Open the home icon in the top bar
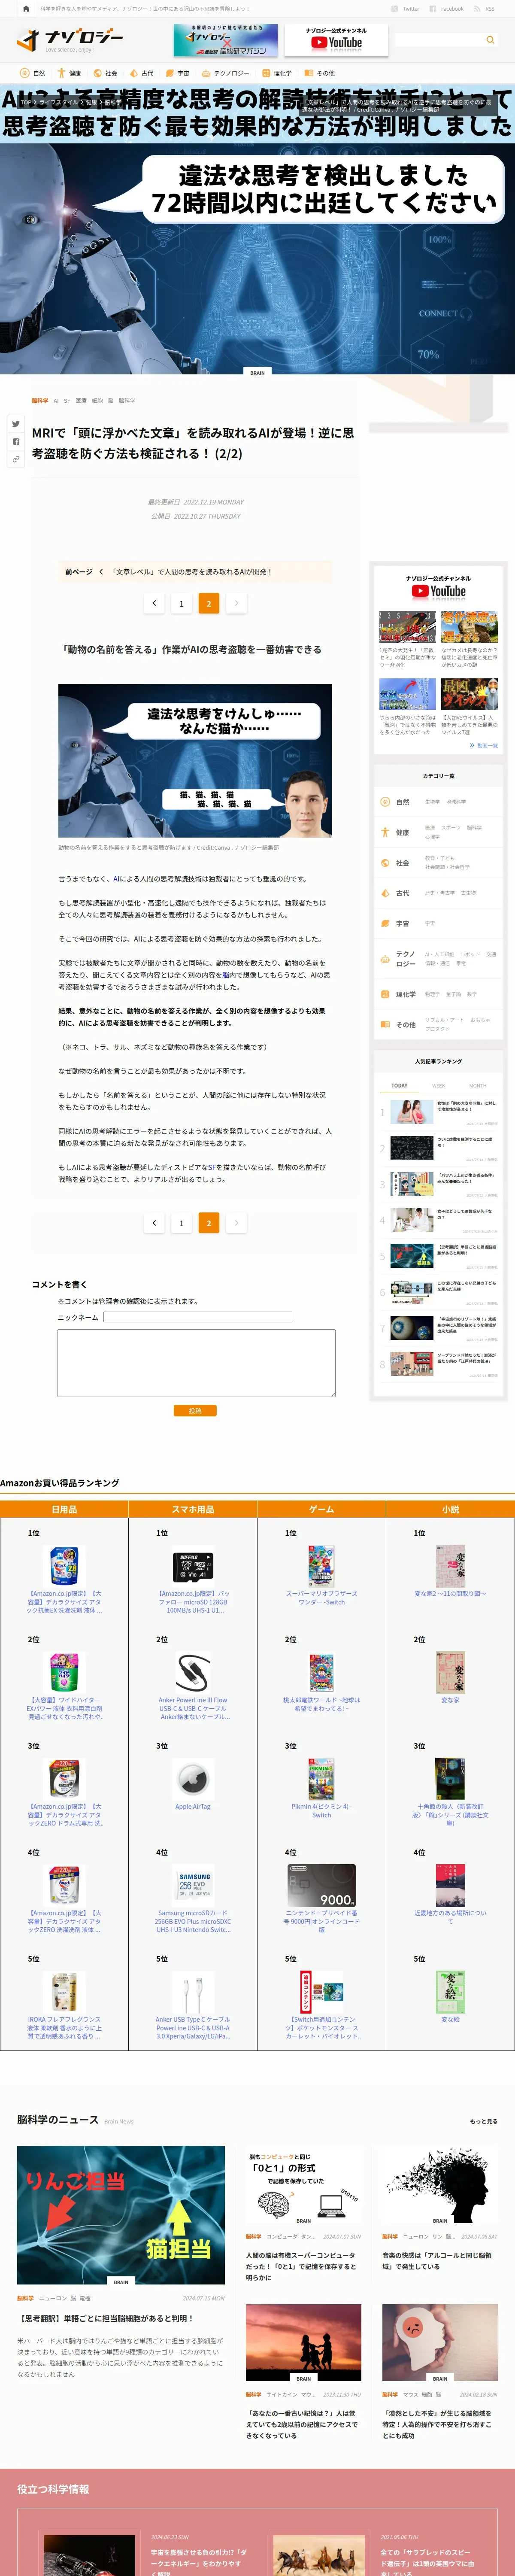The width and height of the screenshot is (515, 2576). pos(26,8)
